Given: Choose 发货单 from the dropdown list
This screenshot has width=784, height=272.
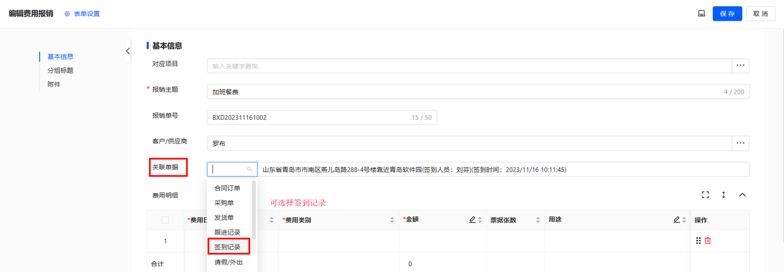Looking at the screenshot, I should [x=224, y=218].
